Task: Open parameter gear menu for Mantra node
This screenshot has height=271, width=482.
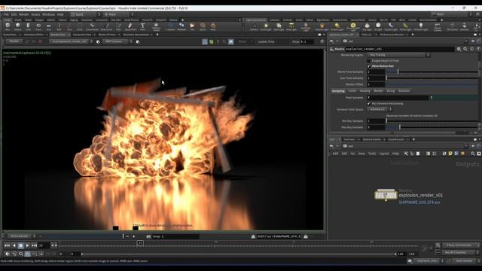Action: 459,49
